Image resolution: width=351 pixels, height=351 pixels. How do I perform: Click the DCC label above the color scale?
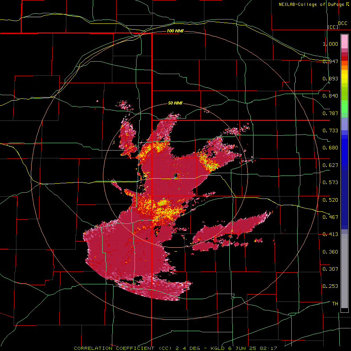(x=343, y=23)
